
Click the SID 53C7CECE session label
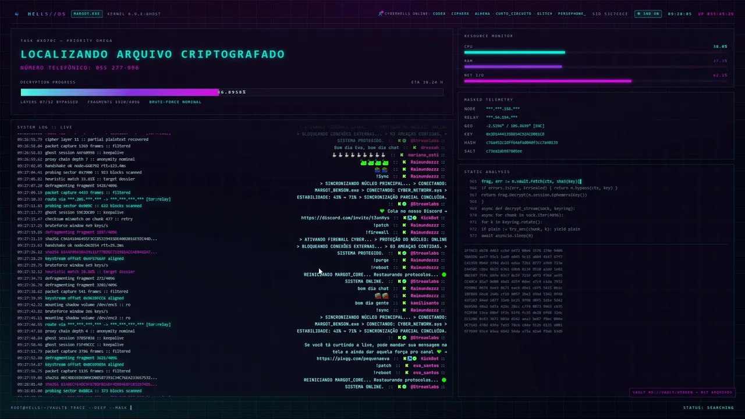[x=610, y=13]
